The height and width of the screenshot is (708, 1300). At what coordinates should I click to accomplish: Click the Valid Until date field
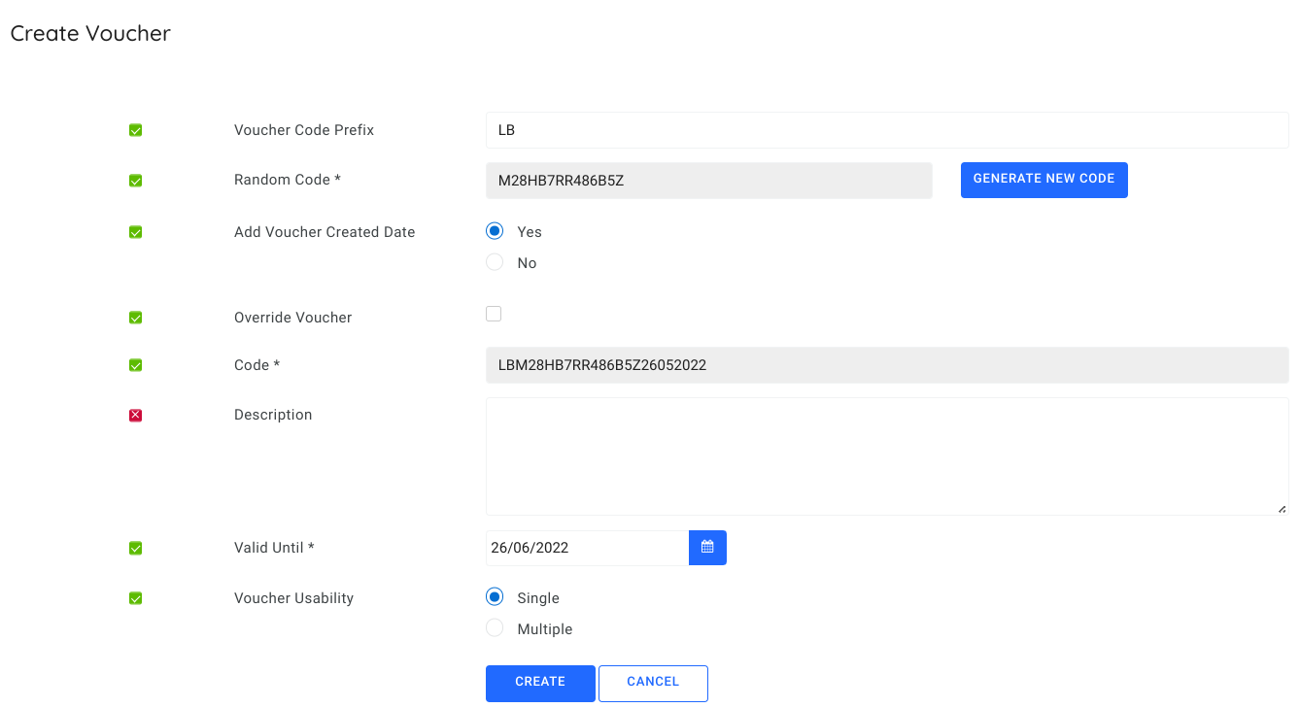point(583,547)
